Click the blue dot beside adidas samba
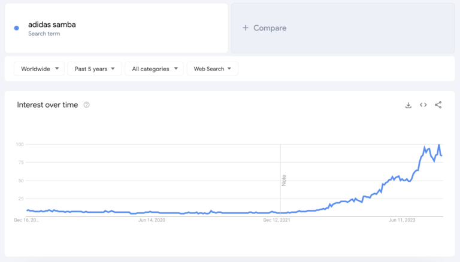Viewport: 460px width, 262px height. [17, 28]
